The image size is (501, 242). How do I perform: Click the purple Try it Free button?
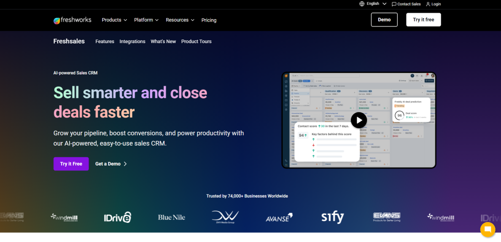click(x=71, y=164)
